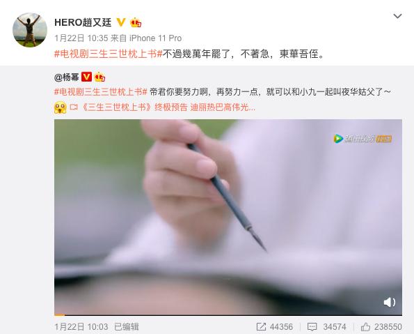This screenshot has width=414, height=334.
Task: Click the gold verified V badge beside HERO赵又廷
Action: click(120, 22)
